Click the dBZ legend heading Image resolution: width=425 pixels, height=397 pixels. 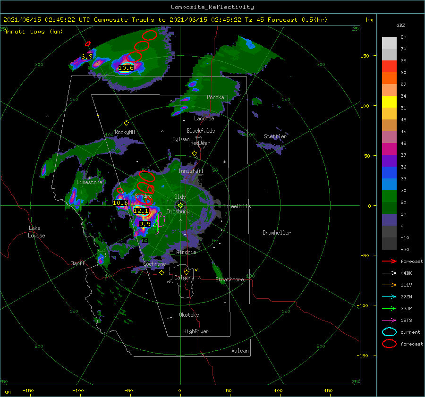(400, 25)
